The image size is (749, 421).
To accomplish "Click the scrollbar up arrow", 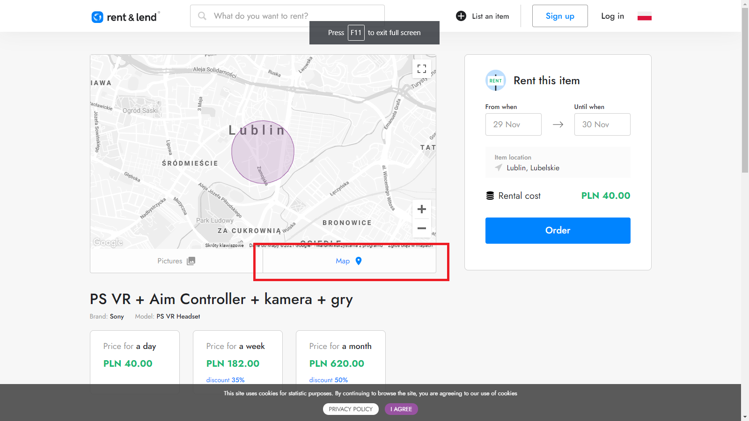I will 745,4.
